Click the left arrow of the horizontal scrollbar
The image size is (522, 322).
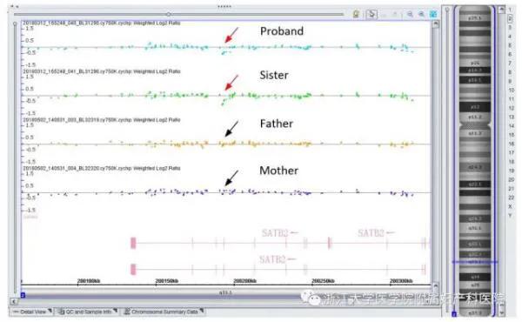pyautogui.click(x=14, y=302)
